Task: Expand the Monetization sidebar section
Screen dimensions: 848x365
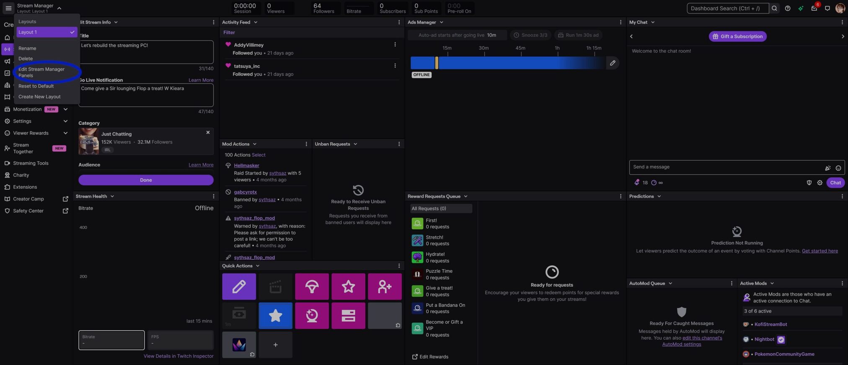Action: [x=65, y=110]
